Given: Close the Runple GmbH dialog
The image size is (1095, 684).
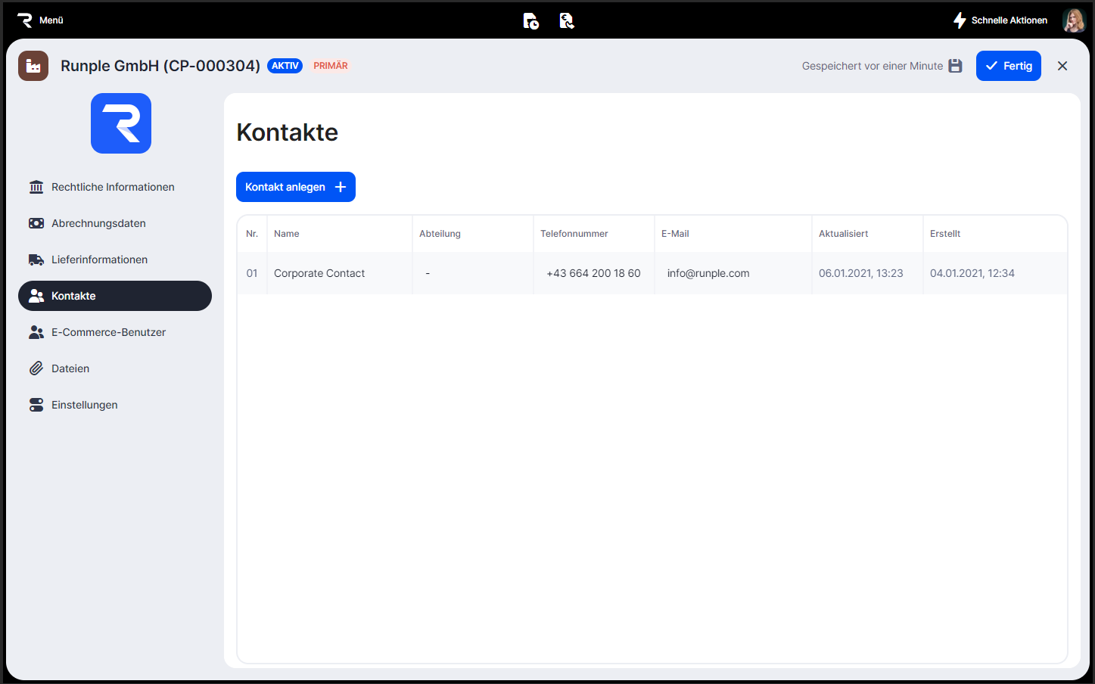Looking at the screenshot, I should click(1062, 66).
